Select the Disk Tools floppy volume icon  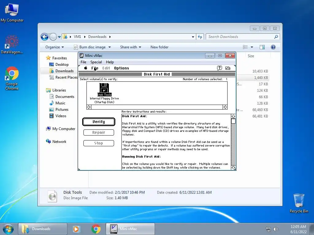pyautogui.click(x=104, y=88)
